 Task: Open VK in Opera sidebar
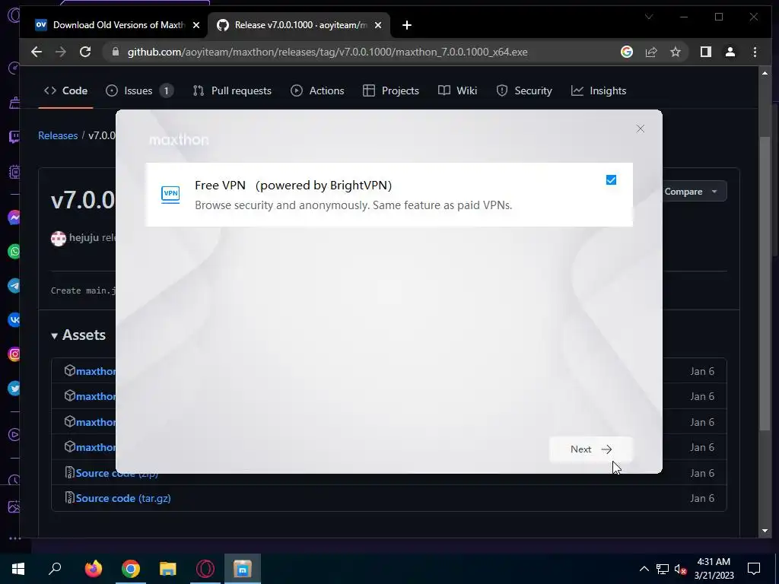click(x=14, y=320)
